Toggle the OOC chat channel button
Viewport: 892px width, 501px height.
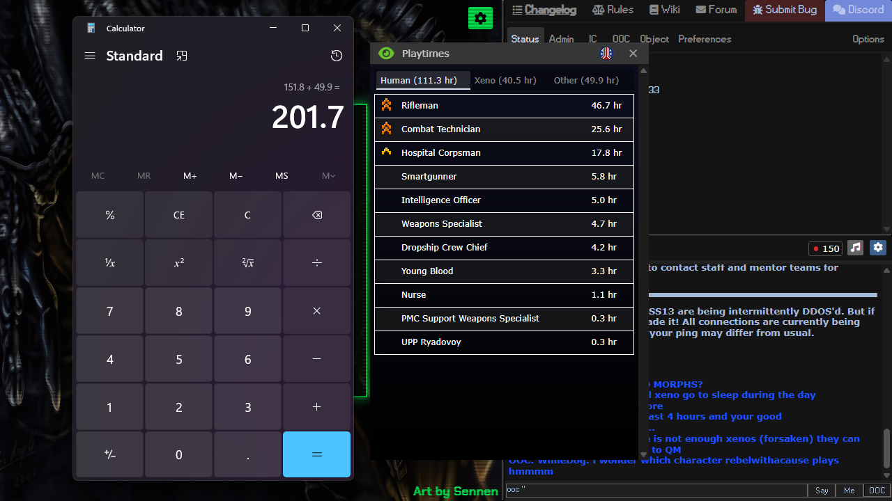click(876, 491)
